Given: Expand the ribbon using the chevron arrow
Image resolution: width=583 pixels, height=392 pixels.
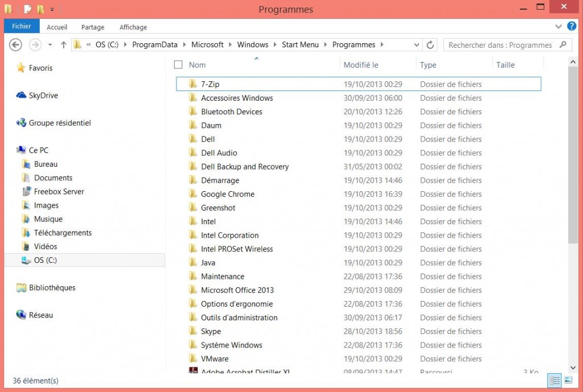Looking at the screenshot, I should [559, 26].
